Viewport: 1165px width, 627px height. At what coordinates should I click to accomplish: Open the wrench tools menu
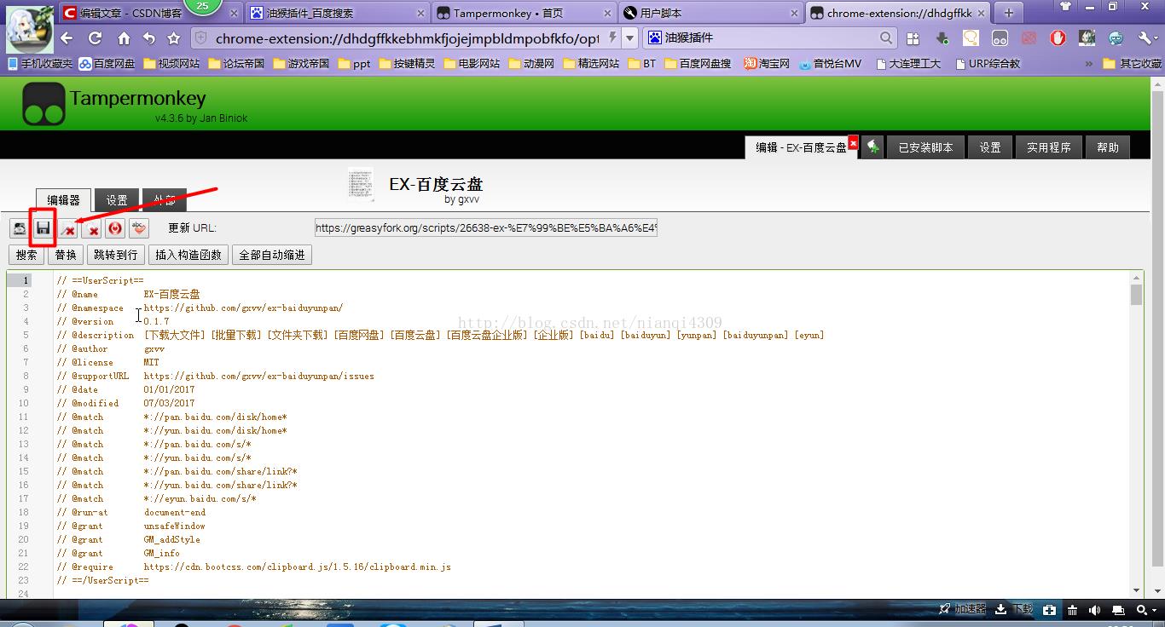coord(1145,38)
